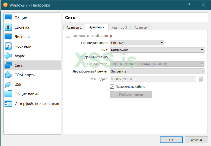Click the System (Система) chip icon
Image resolution: width=211 pixels, height=146 pixels.
[x=8, y=27]
